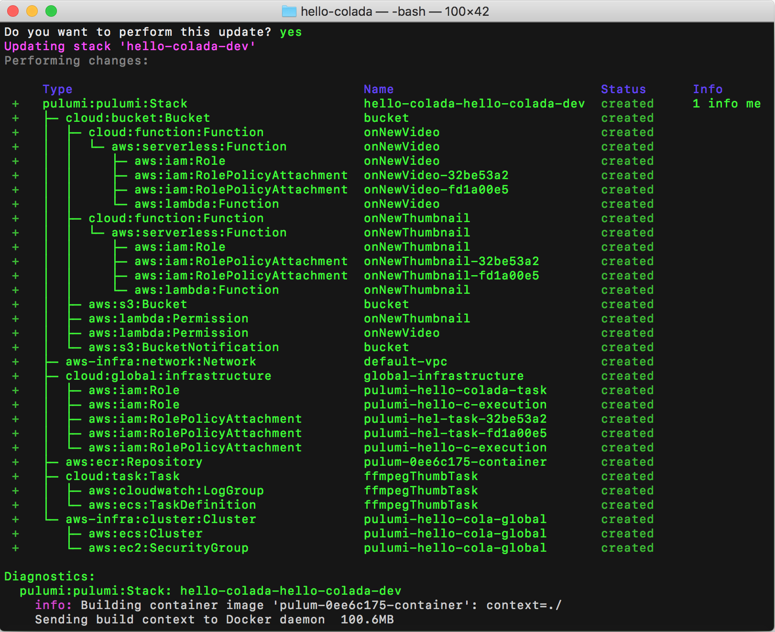Click the + marker next to aws-infra:network:Network
The height and width of the screenshot is (632, 775).
(15, 362)
